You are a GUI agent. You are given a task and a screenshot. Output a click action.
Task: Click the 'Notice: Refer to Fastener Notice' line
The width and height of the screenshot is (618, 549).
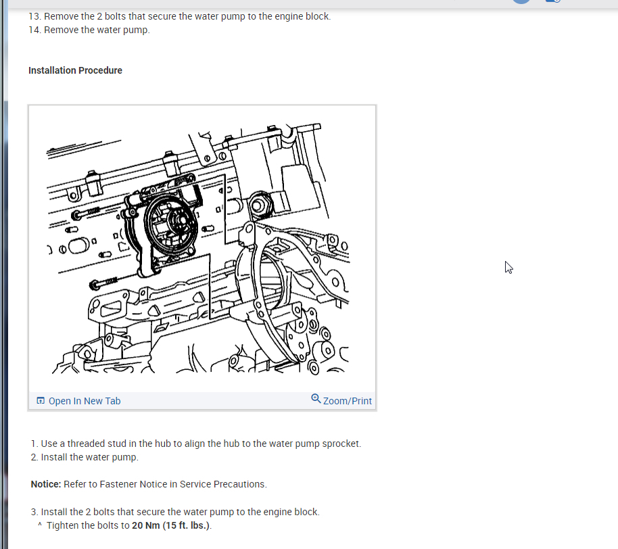[x=149, y=484]
